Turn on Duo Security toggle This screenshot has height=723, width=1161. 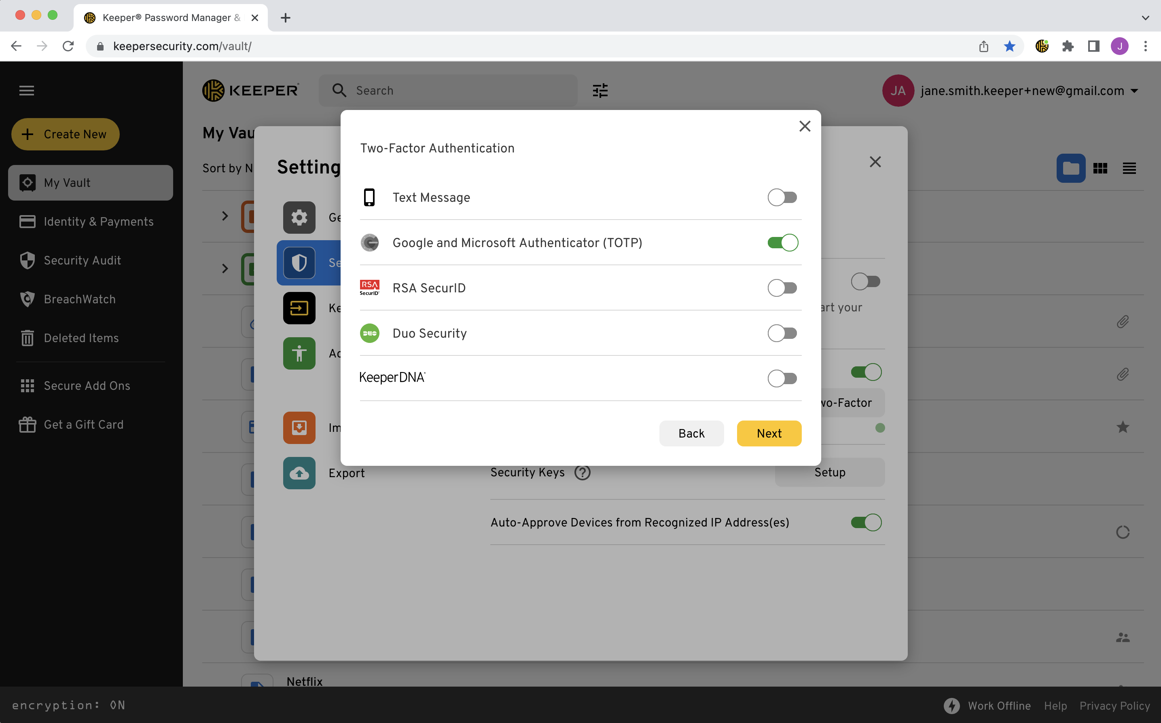point(782,333)
